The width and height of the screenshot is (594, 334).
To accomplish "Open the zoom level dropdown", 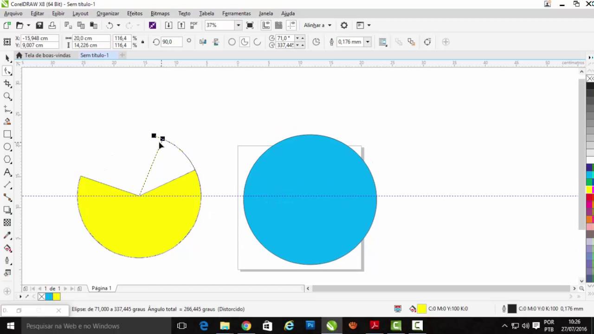I will [238, 25].
